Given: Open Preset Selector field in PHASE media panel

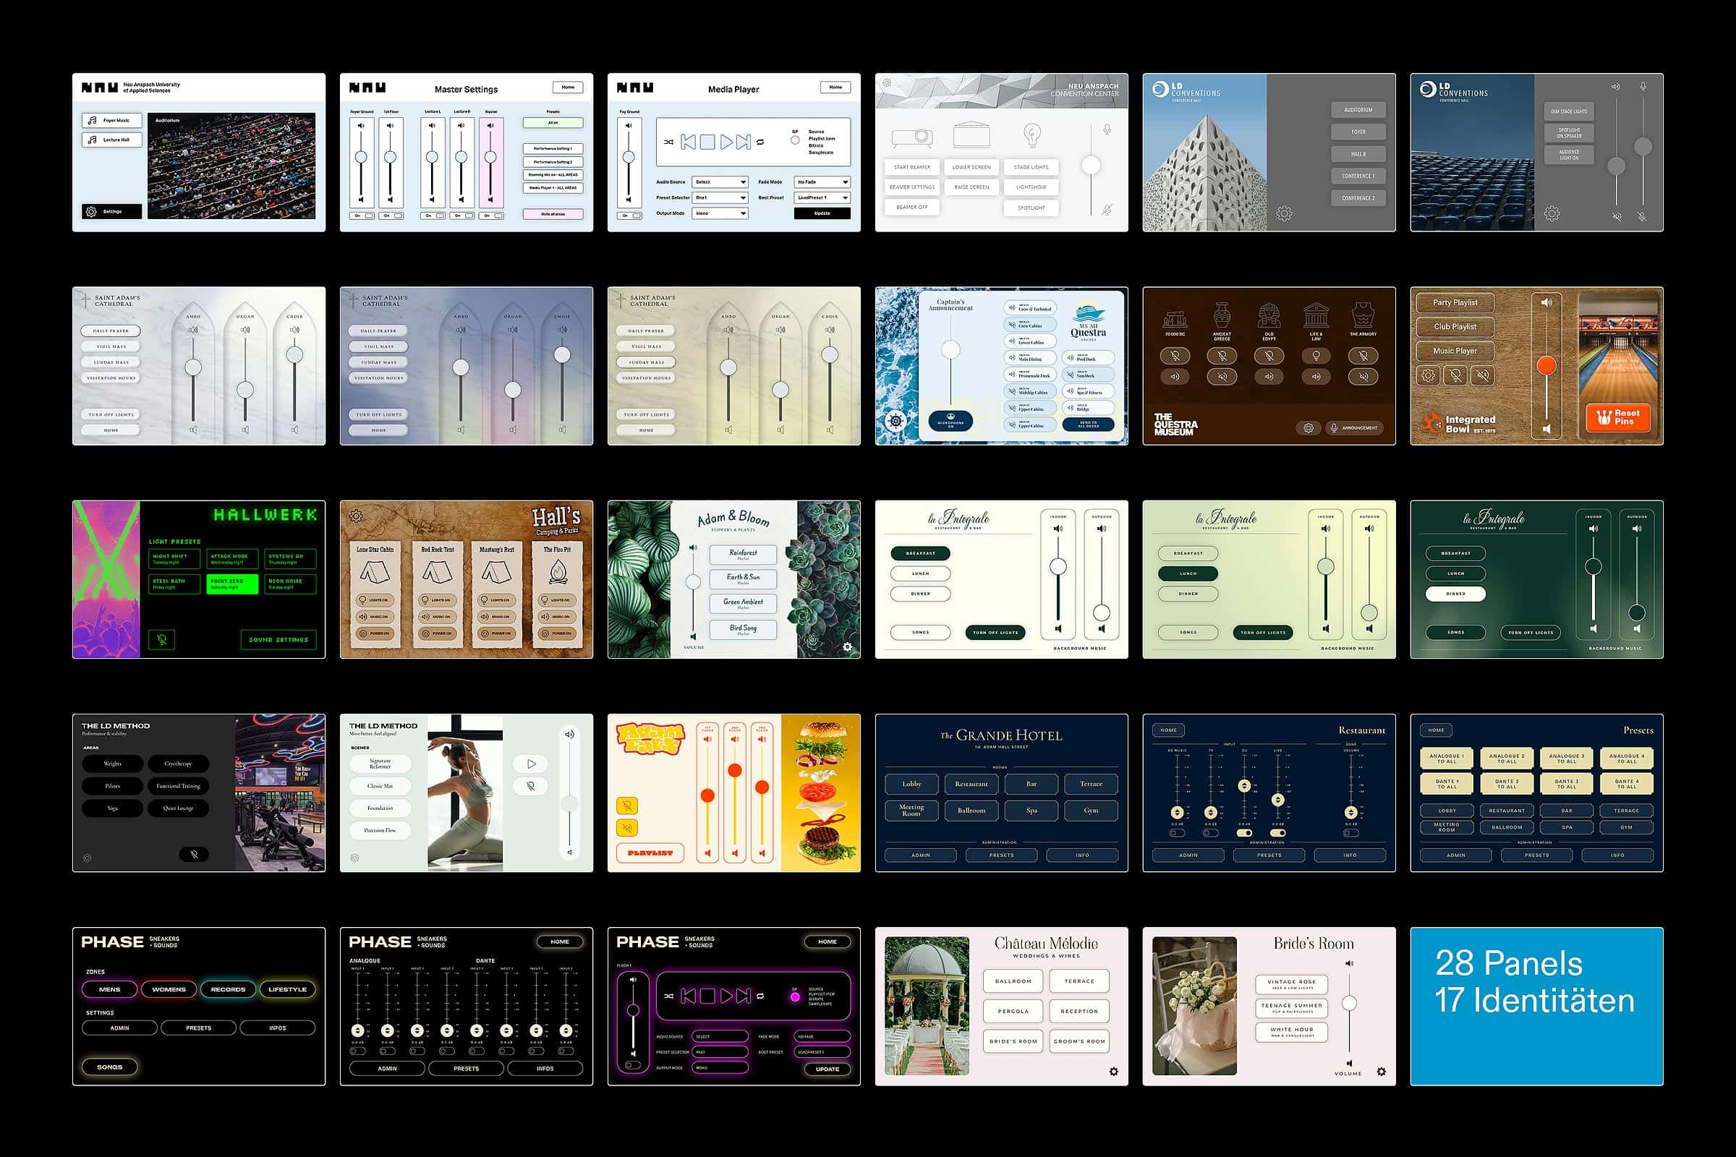Looking at the screenshot, I should coord(720,1051).
